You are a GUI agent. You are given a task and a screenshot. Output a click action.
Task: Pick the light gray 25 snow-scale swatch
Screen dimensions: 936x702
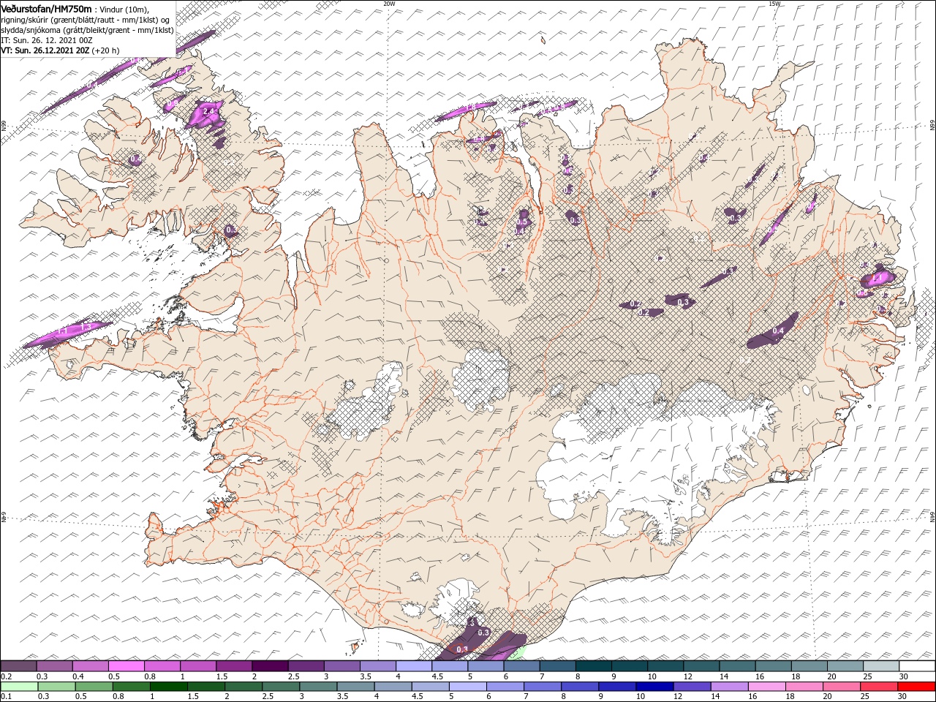pyautogui.click(x=880, y=666)
